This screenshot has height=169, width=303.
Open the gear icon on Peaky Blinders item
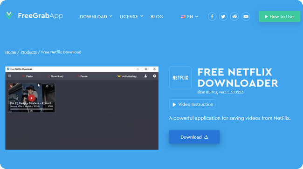(x=47, y=86)
